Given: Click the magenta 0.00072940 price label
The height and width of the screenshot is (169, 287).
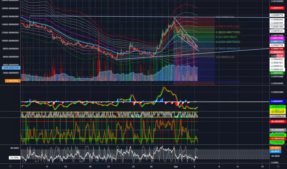Looking at the screenshot, I should (277, 38).
